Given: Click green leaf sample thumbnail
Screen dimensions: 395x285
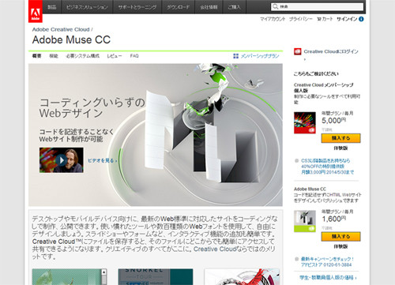Looking at the screenshot, I should 66,277.
